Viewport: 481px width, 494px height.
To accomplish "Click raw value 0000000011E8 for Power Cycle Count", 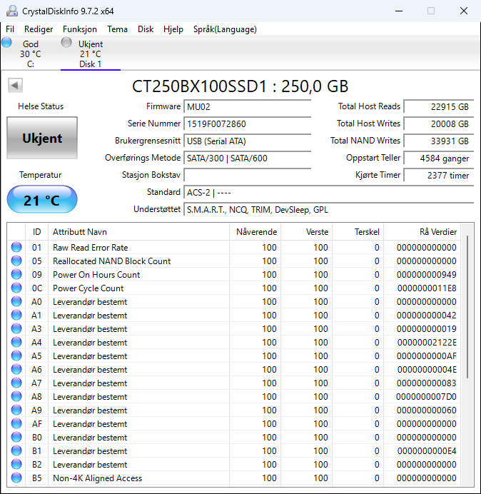I will [427, 288].
